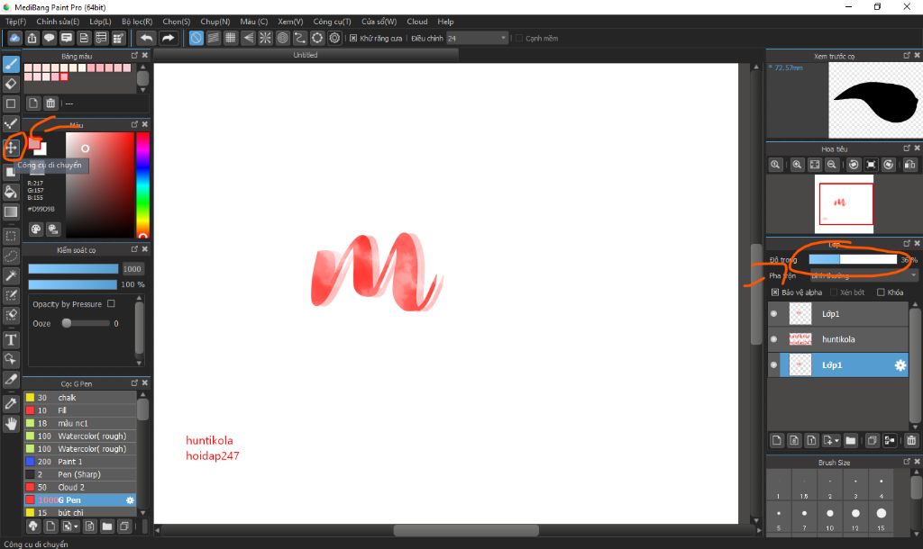Select the huntikola layer name
This screenshot has width=923, height=549.
tap(838, 339)
